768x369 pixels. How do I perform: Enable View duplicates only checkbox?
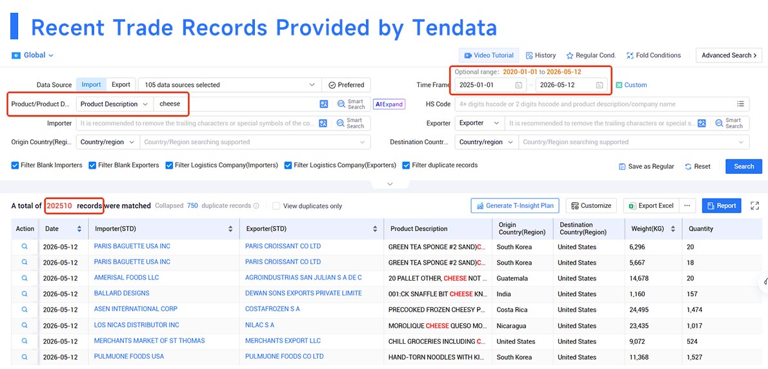pos(276,206)
